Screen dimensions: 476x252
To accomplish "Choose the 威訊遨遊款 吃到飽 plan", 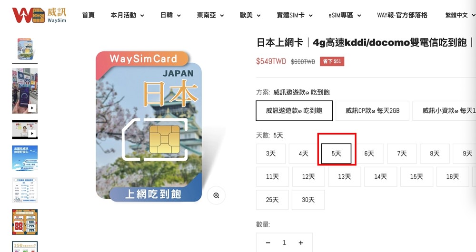I will coord(294,111).
